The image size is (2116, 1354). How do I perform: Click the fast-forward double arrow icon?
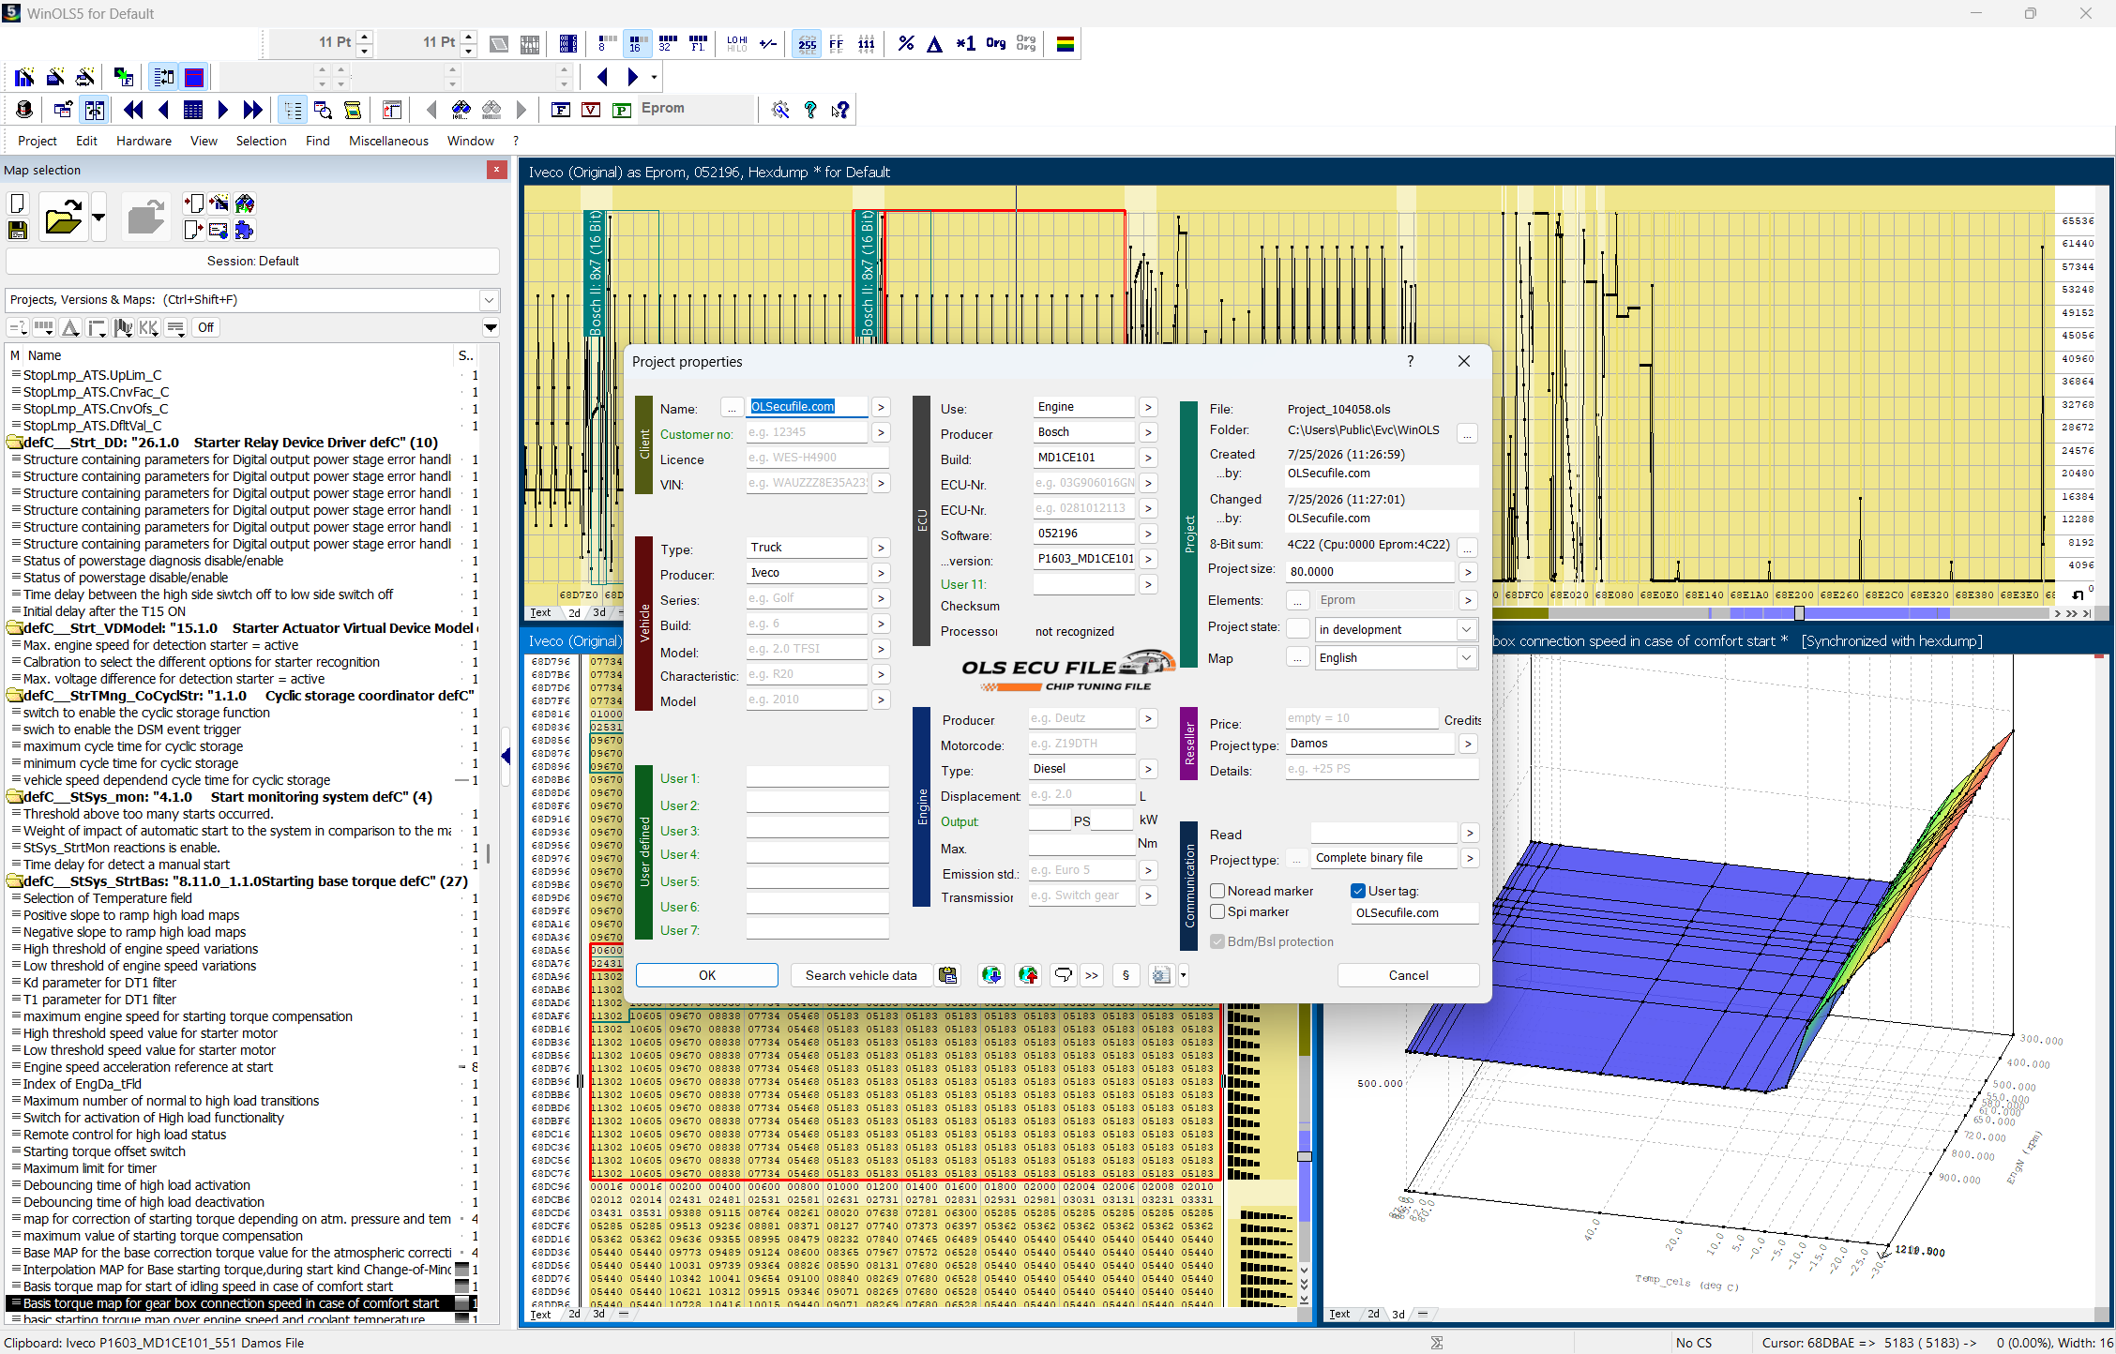pos(253,110)
